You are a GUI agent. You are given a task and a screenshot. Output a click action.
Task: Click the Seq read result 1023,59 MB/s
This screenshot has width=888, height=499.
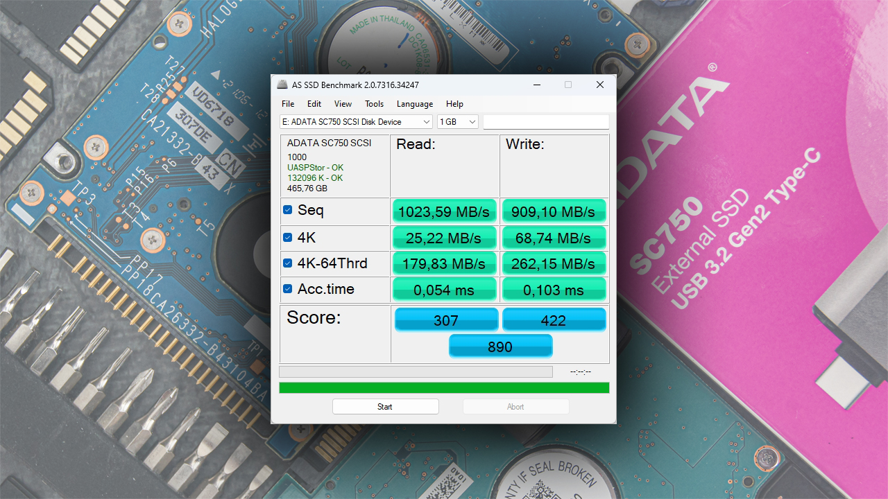445,211
